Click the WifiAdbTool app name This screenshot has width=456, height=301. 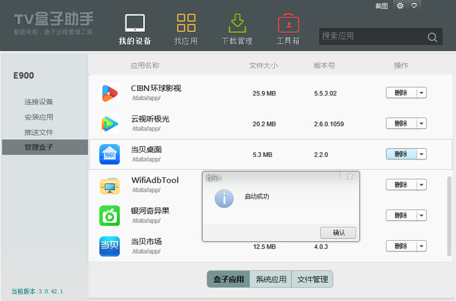point(155,180)
